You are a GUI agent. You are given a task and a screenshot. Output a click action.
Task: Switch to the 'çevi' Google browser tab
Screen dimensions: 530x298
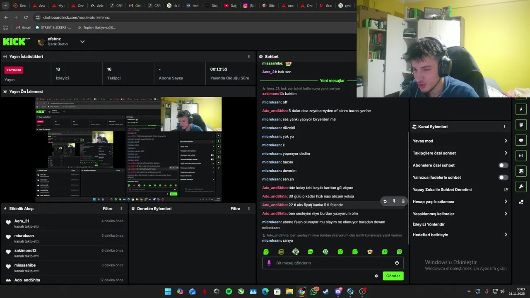point(345,6)
